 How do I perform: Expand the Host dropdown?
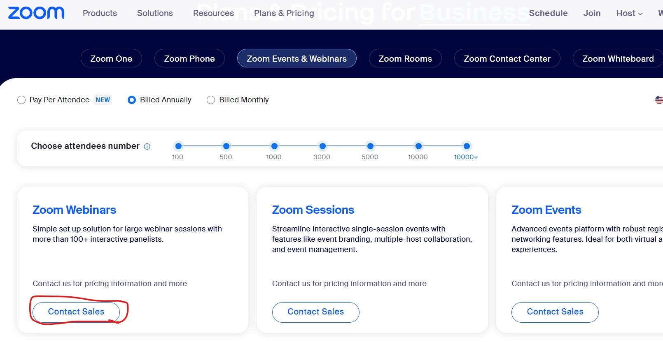point(629,13)
